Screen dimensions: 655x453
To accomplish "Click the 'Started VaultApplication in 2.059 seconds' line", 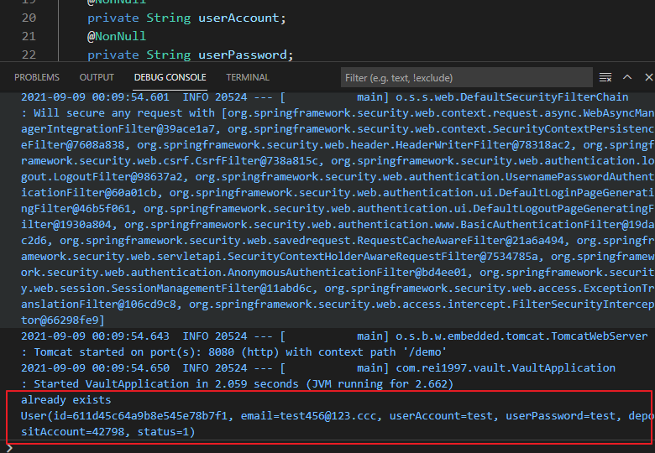I will point(237,383).
